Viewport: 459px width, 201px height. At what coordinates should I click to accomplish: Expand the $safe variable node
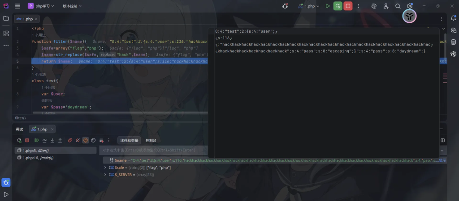click(x=105, y=167)
